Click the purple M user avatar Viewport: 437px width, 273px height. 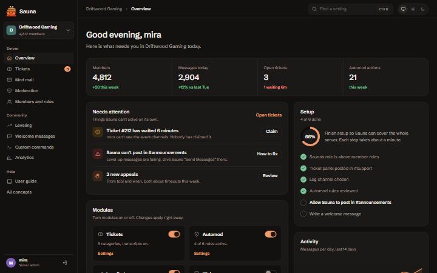(11, 263)
